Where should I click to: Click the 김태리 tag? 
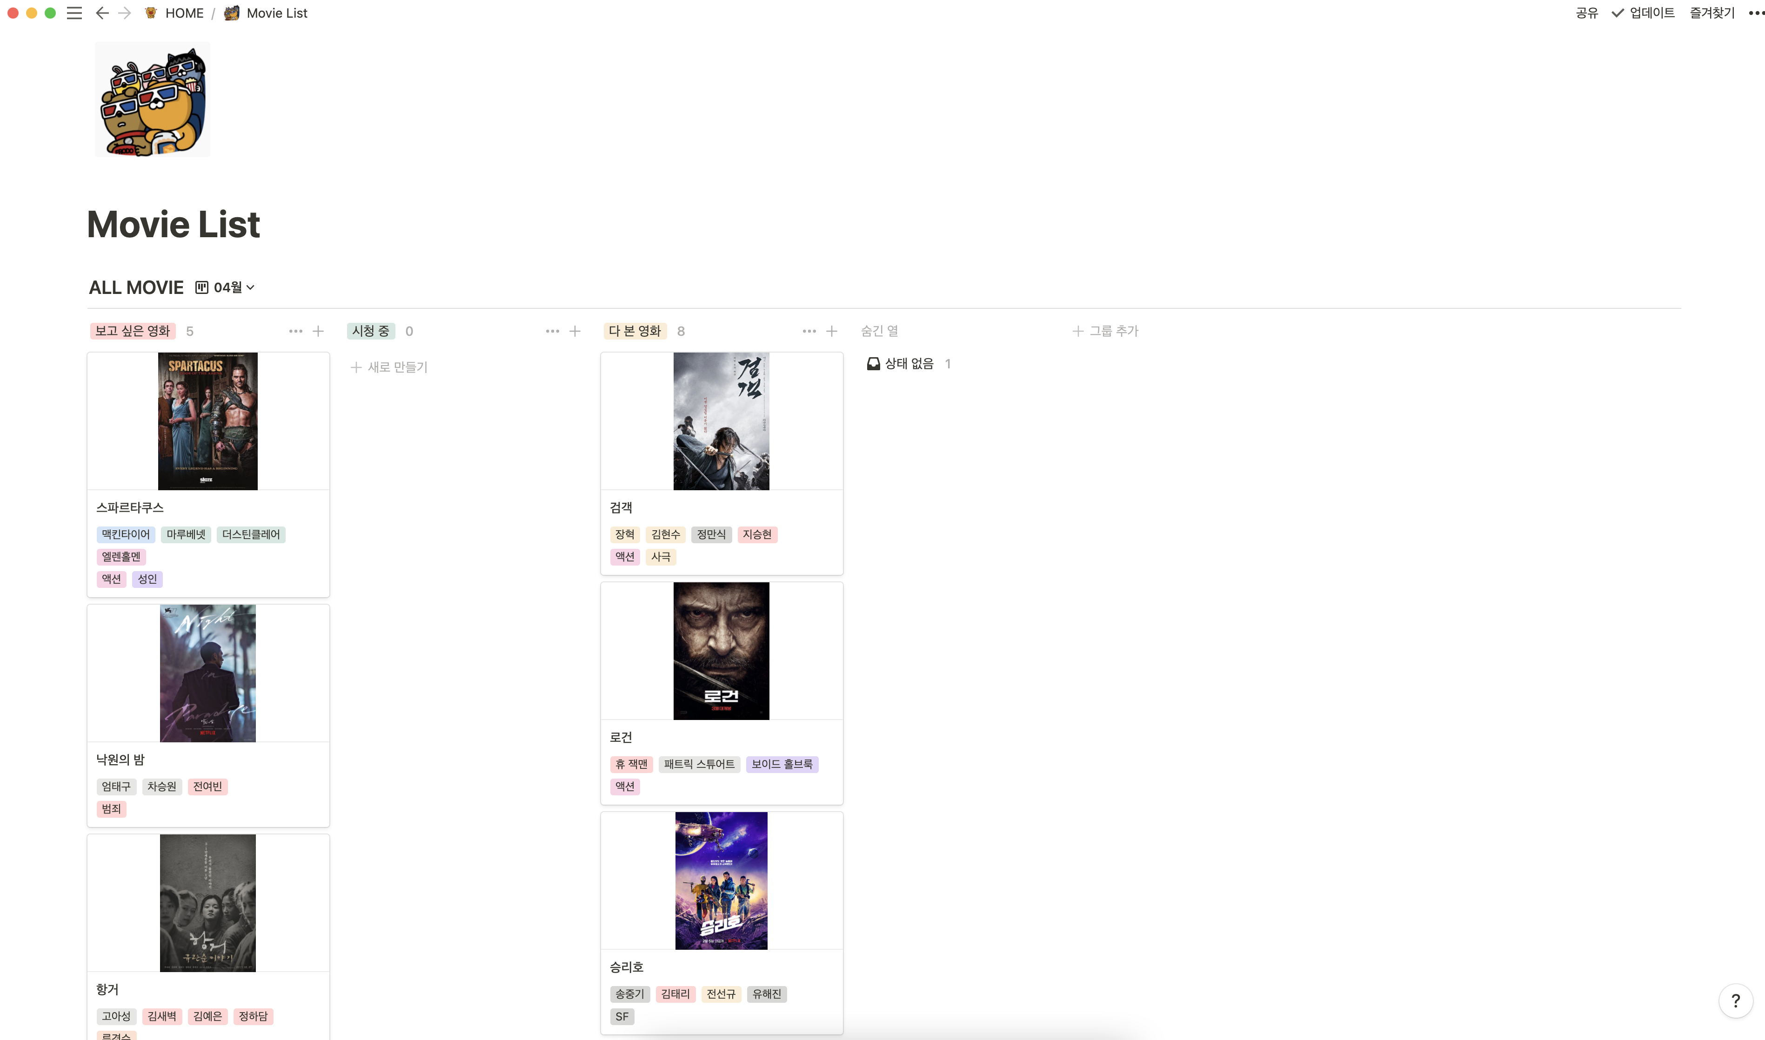(675, 994)
